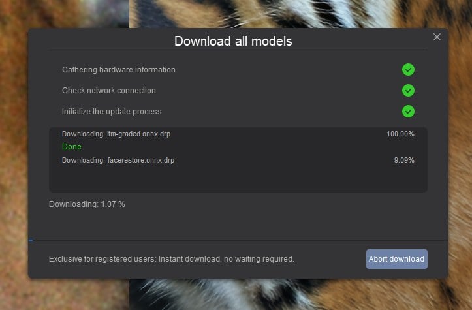Click the green check beside Initialize the update process
Viewport: 472px width, 310px height.
[x=408, y=112]
